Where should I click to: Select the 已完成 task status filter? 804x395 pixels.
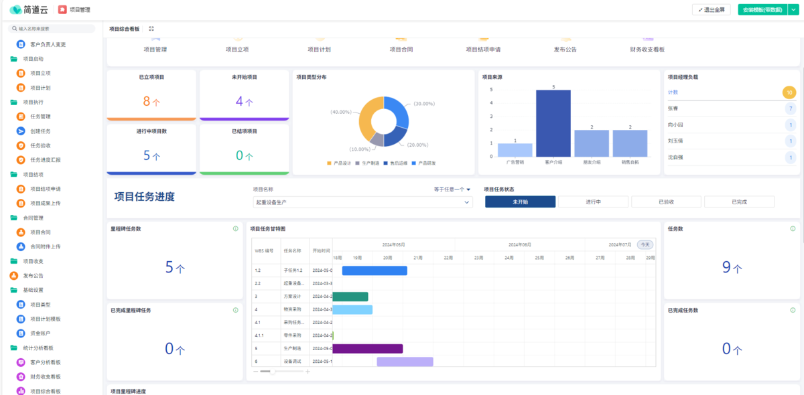739,202
